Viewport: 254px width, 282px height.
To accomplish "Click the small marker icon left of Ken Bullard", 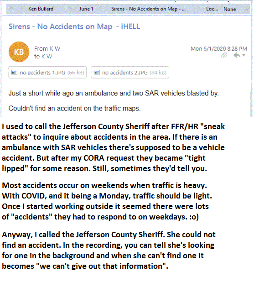I will [x=11, y=8].
